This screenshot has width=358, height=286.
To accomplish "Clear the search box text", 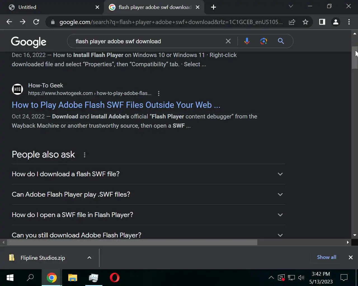I will (228, 41).
